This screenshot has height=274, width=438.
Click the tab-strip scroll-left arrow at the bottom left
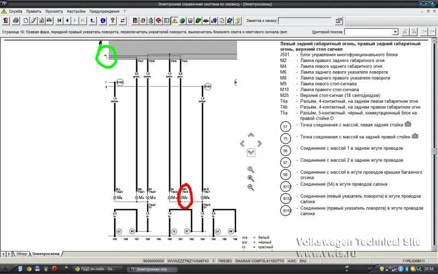click(3, 254)
